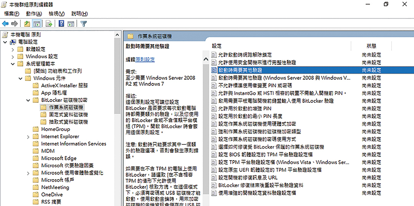Select policy 設定作業系統磁碟機使用硬體式加密
Viewport: 414px width, 206px height.
point(257,124)
